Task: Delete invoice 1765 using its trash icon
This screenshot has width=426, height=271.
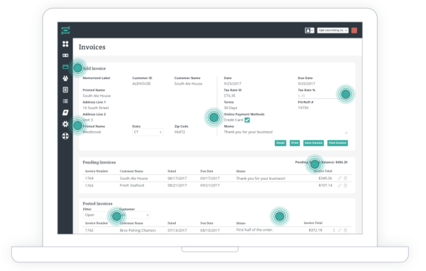Action: [x=345, y=185]
